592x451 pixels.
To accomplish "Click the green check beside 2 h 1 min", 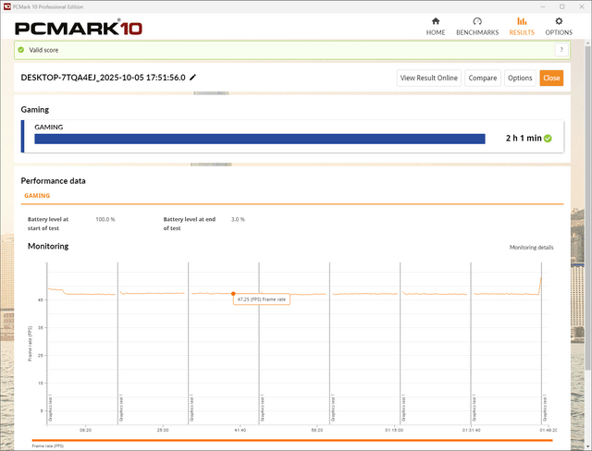I will (x=548, y=139).
